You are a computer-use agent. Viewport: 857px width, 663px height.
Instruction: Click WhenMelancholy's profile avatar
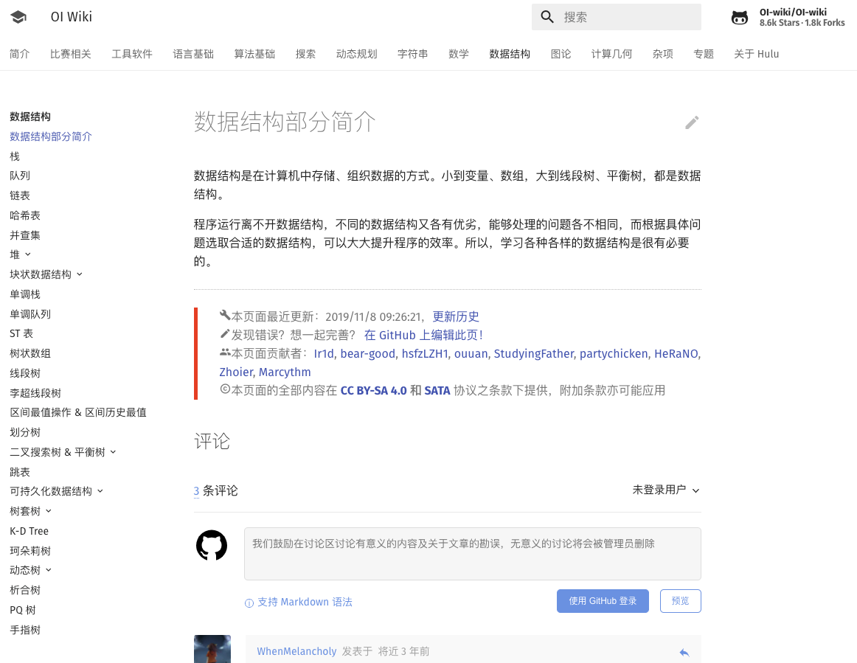[212, 649]
